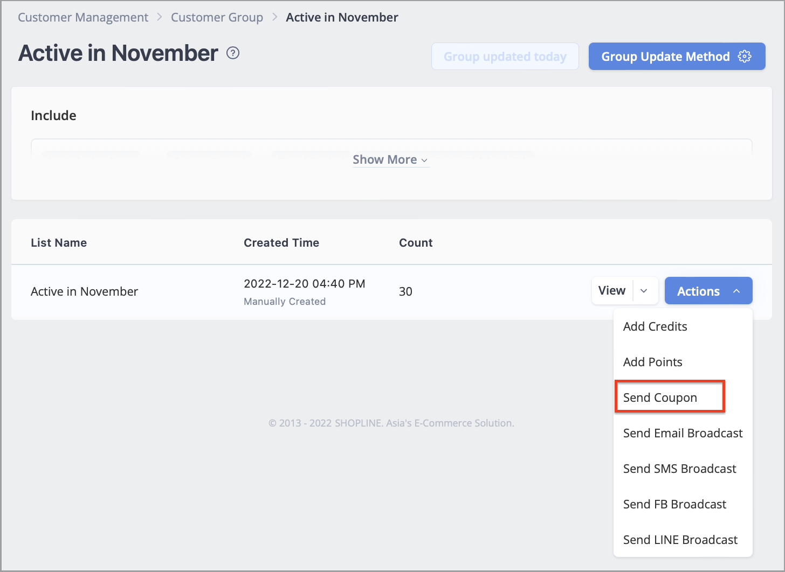Click the Created Time column header
The image size is (785, 572).
pyautogui.click(x=281, y=242)
